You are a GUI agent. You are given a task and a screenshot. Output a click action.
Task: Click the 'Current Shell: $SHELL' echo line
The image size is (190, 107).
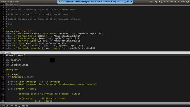[43, 36]
